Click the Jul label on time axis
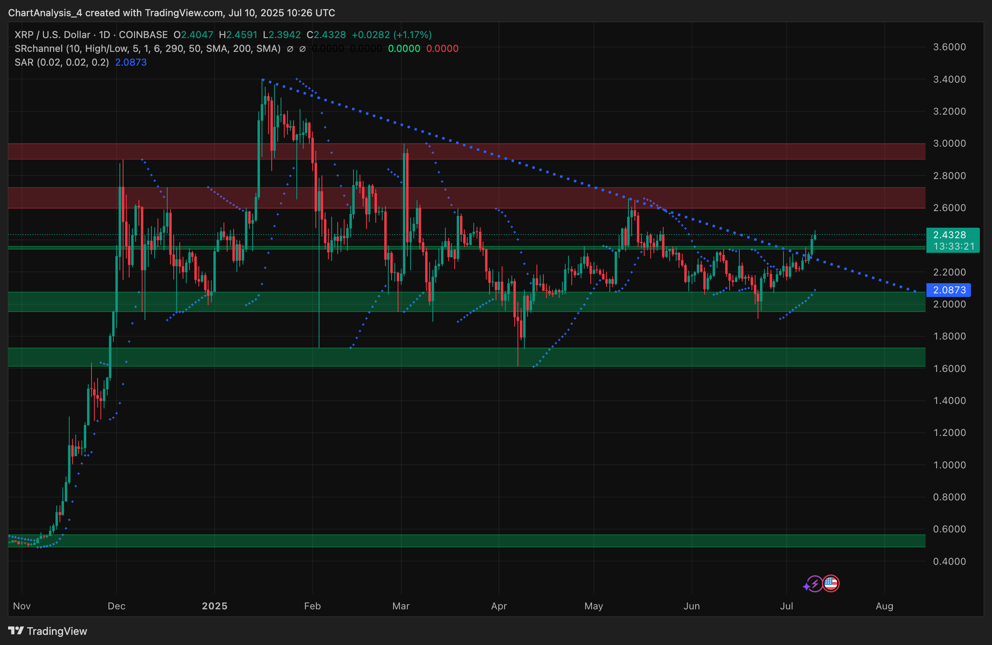 tap(786, 606)
